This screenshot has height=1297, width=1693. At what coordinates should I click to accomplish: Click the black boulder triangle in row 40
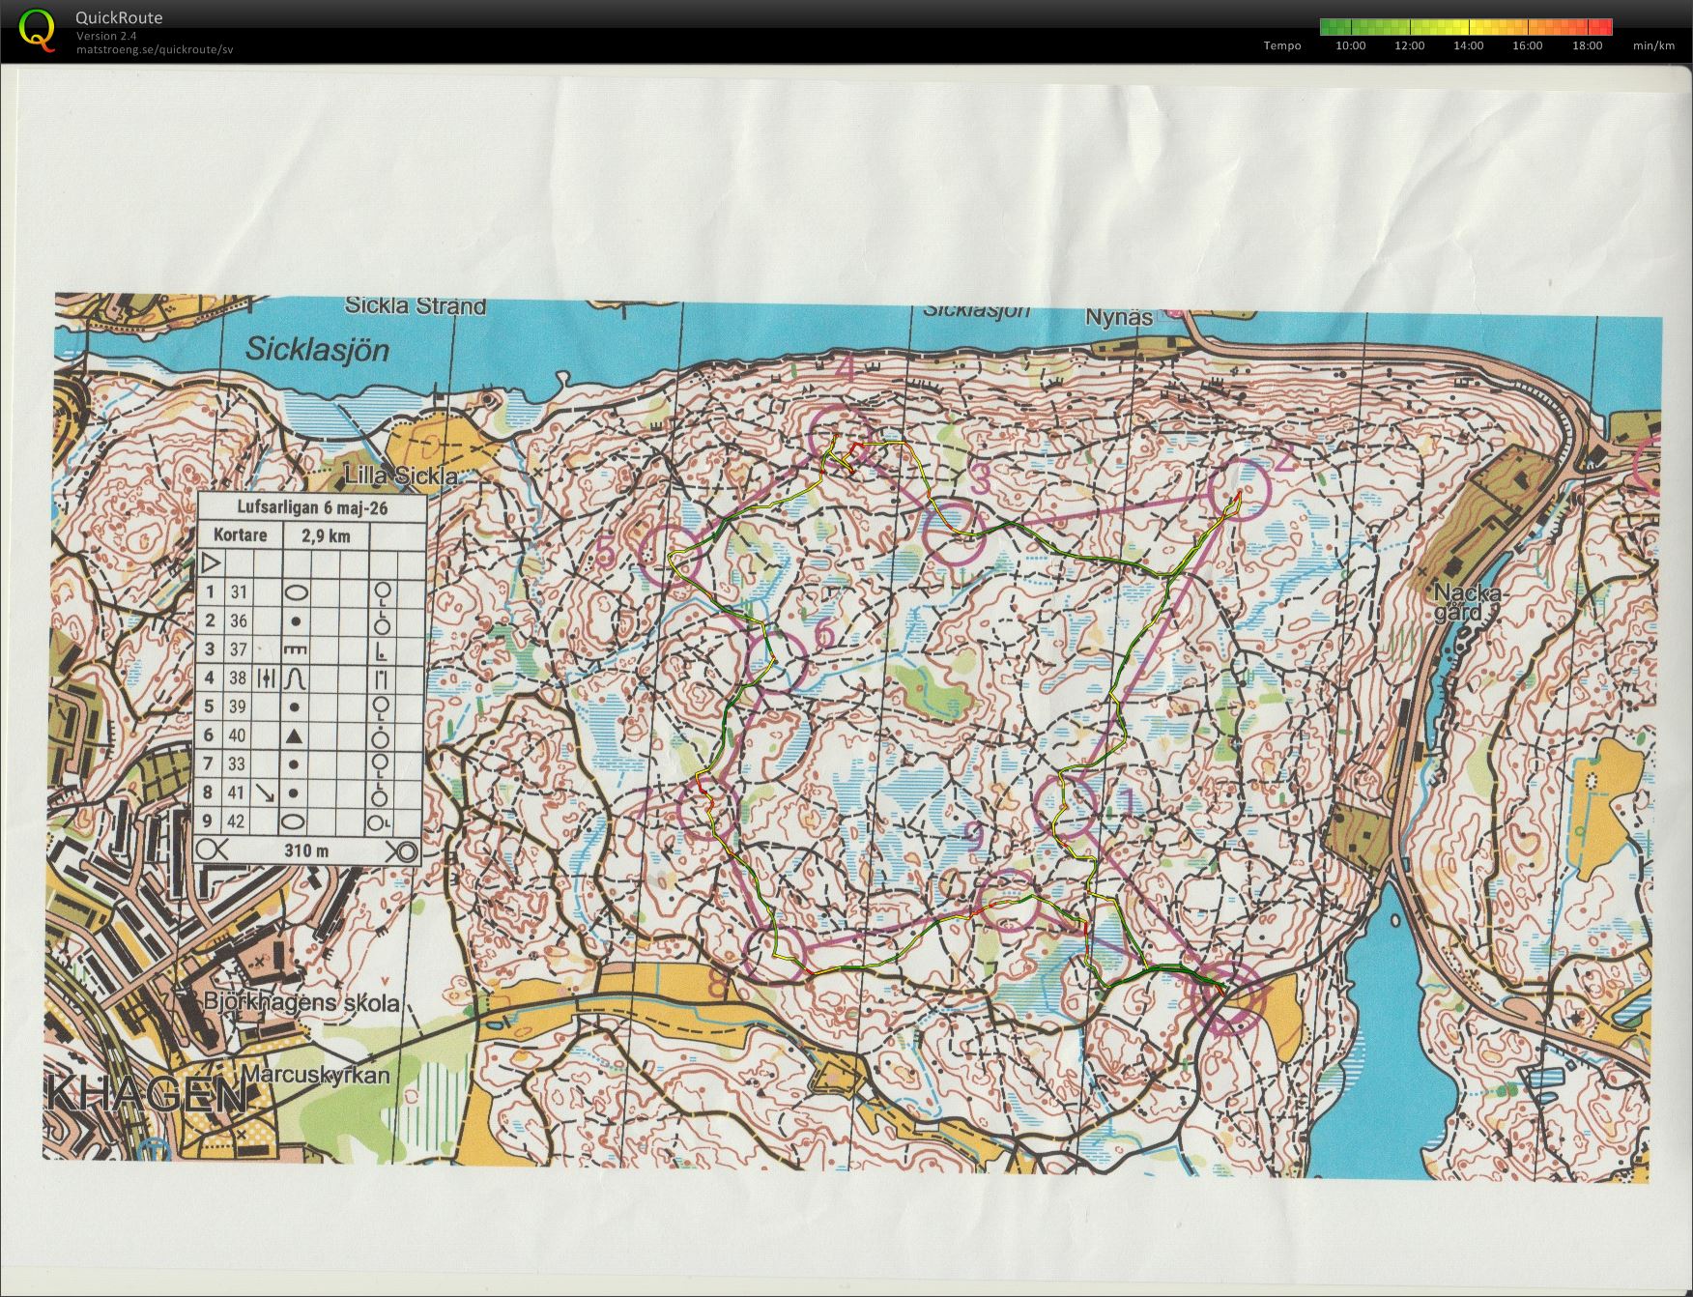[295, 735]
